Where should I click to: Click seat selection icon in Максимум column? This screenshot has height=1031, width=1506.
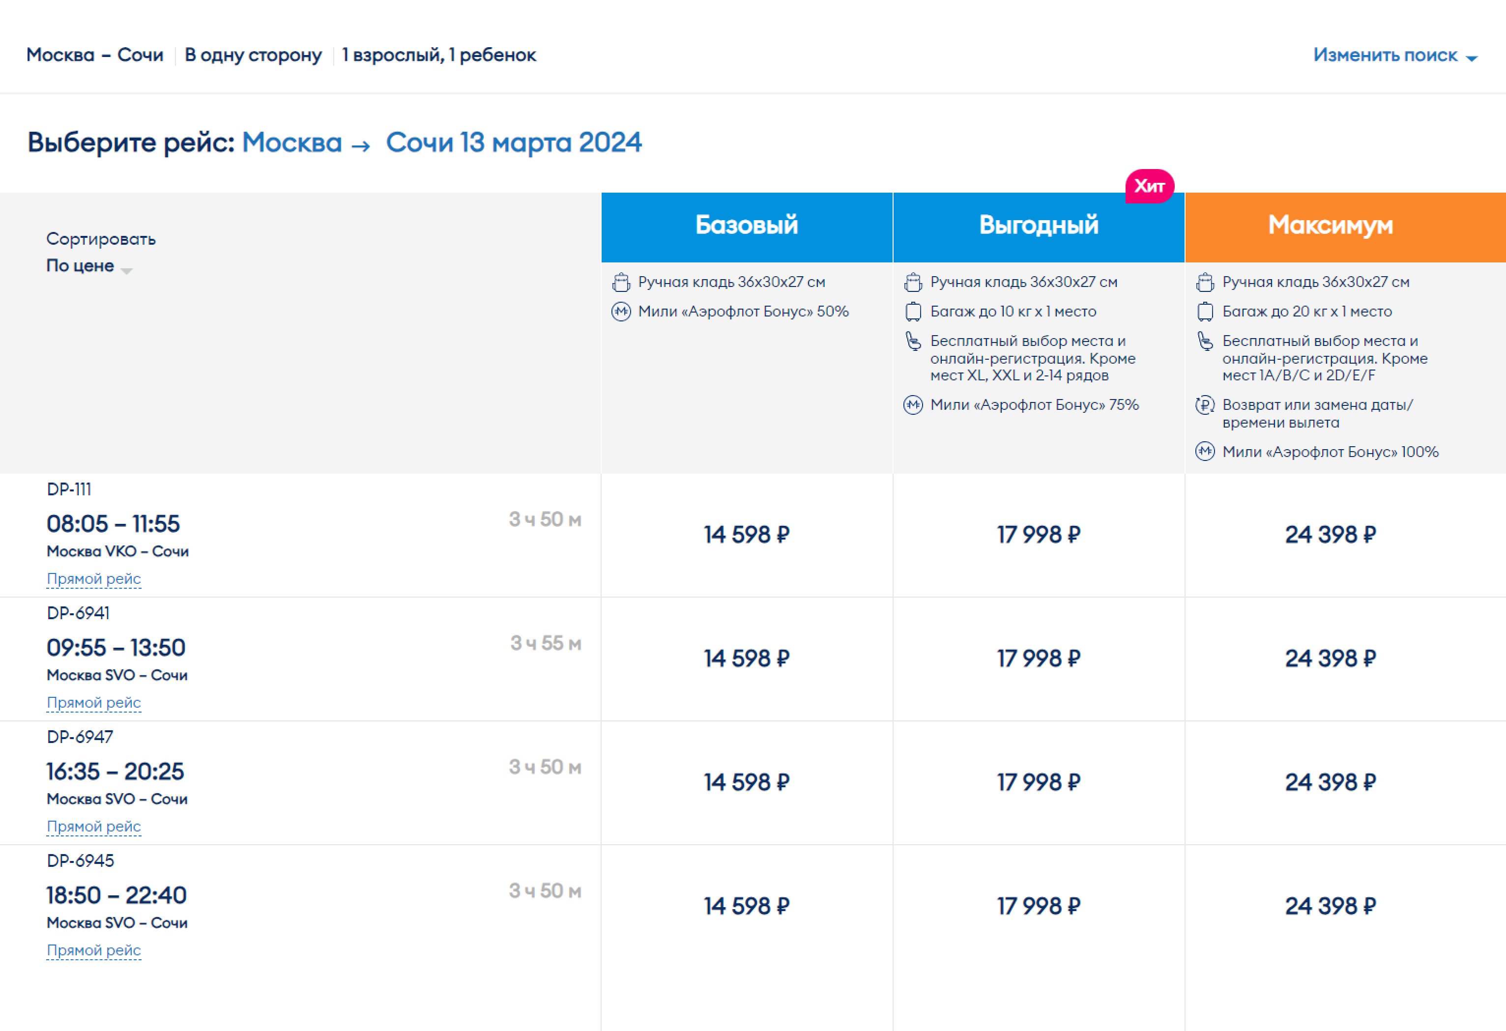click(x=1205, y=341)
